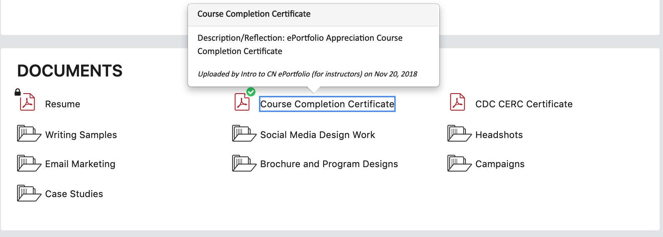Click the lock badge on Resume
The height and width of the screenshot is (237, 663).
pos(17,92)
